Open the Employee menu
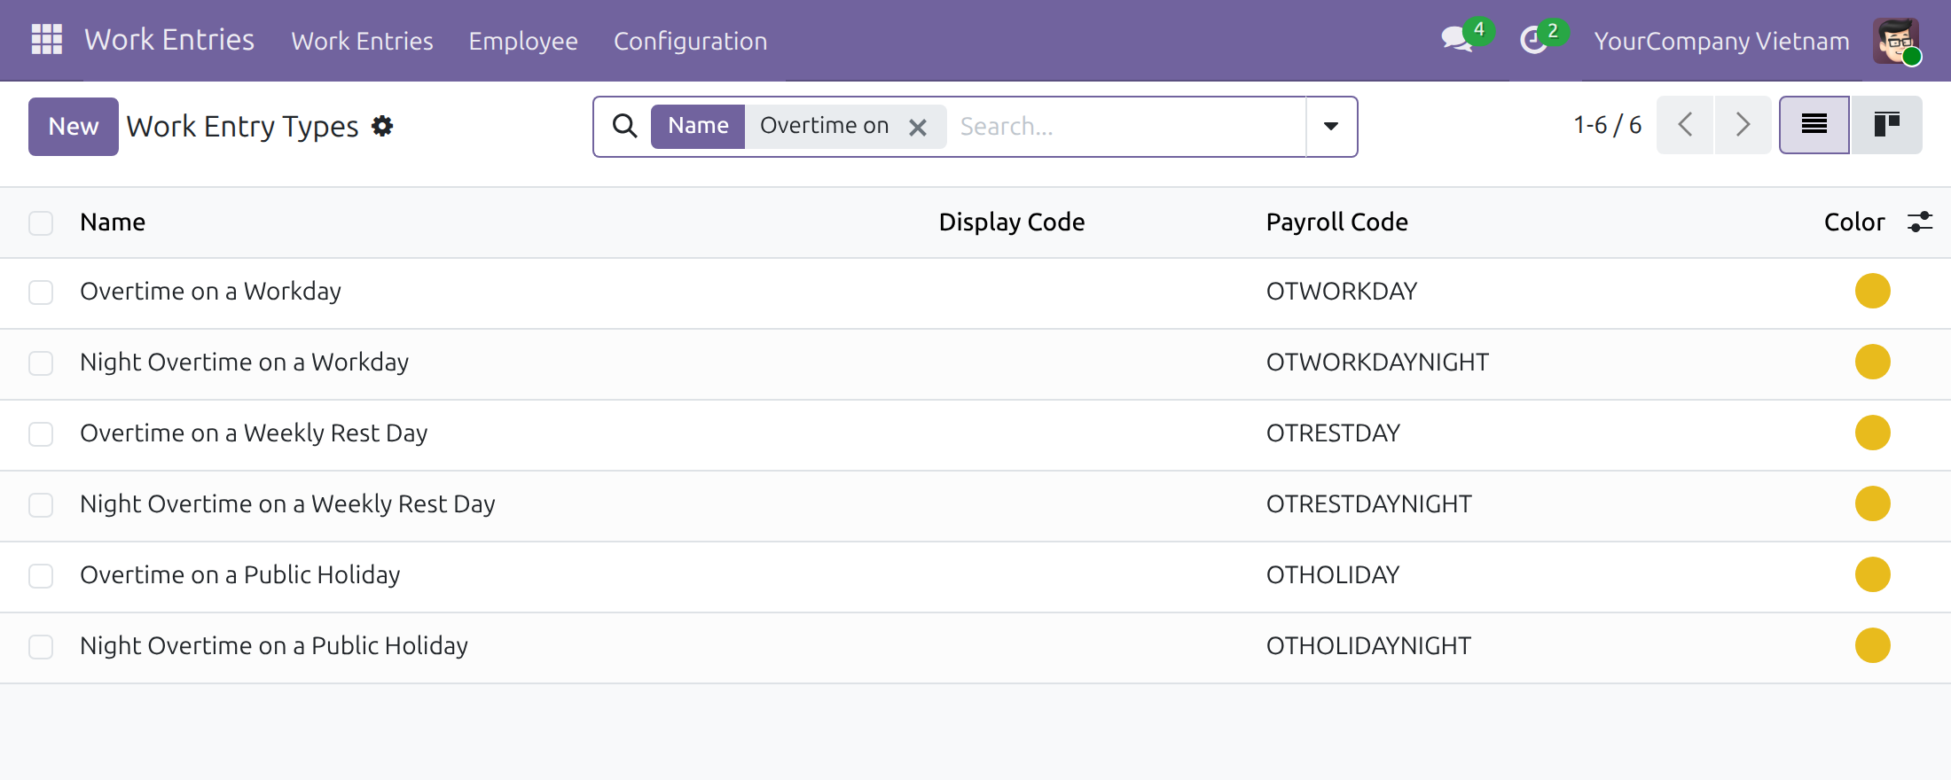The width and height of the screenshot is (1951, 780). (x=523, y=41)
